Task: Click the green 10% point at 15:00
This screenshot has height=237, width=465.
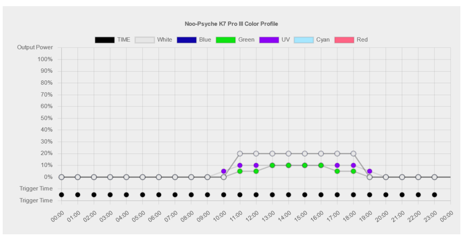Action: coord(305,165)
